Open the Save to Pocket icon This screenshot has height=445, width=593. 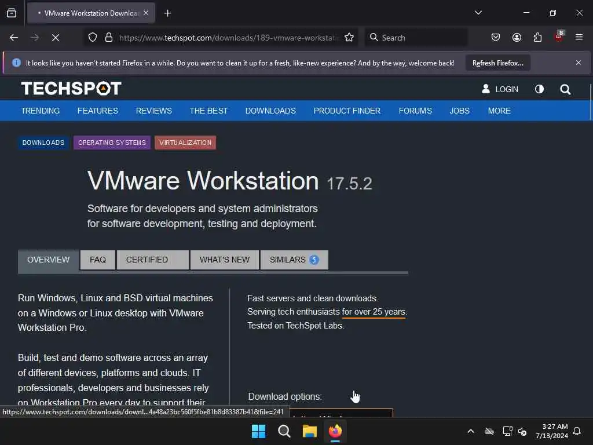(x=496, y=38)
